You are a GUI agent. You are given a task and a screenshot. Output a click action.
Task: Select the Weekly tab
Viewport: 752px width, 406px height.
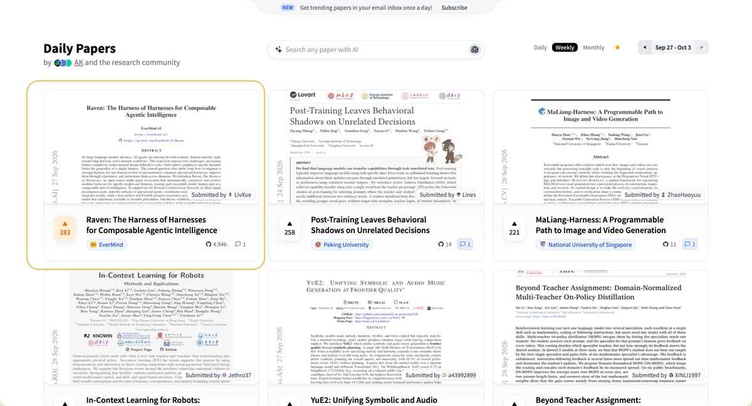coord(565,48)
